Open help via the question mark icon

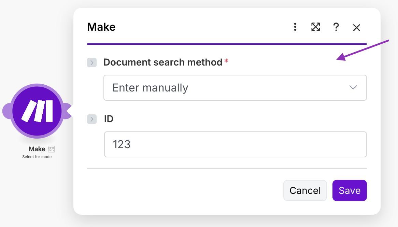pos(336,27)
